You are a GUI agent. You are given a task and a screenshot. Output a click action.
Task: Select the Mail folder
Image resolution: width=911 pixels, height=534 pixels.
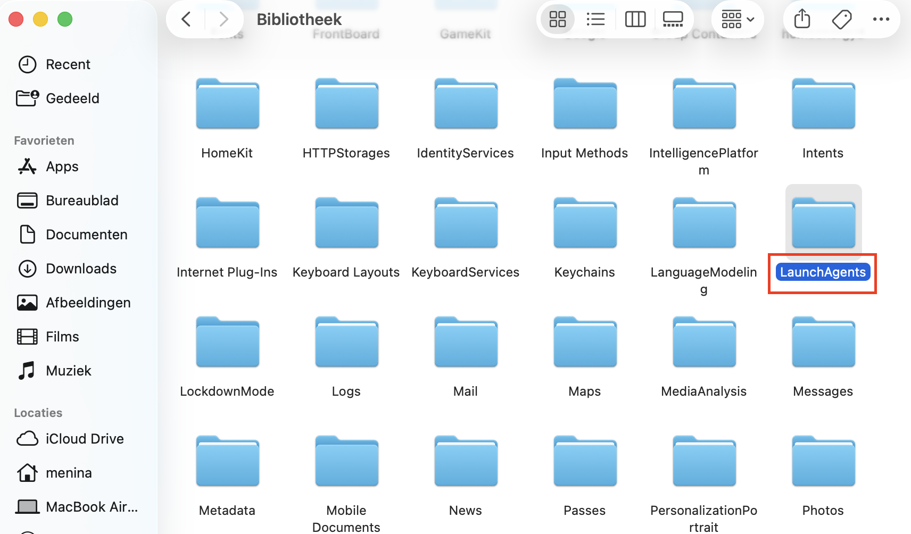tap(466, 343)
